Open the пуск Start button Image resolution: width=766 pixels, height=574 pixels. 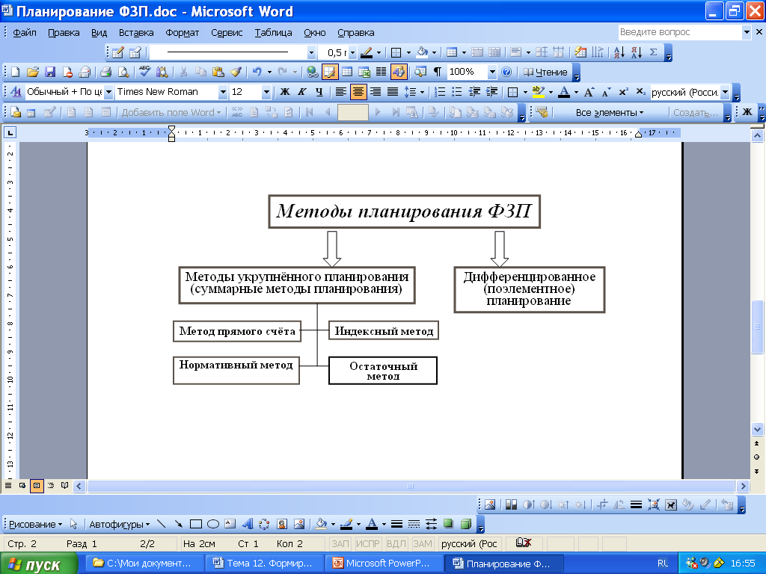pyautogui.click(x=39, y=564)
